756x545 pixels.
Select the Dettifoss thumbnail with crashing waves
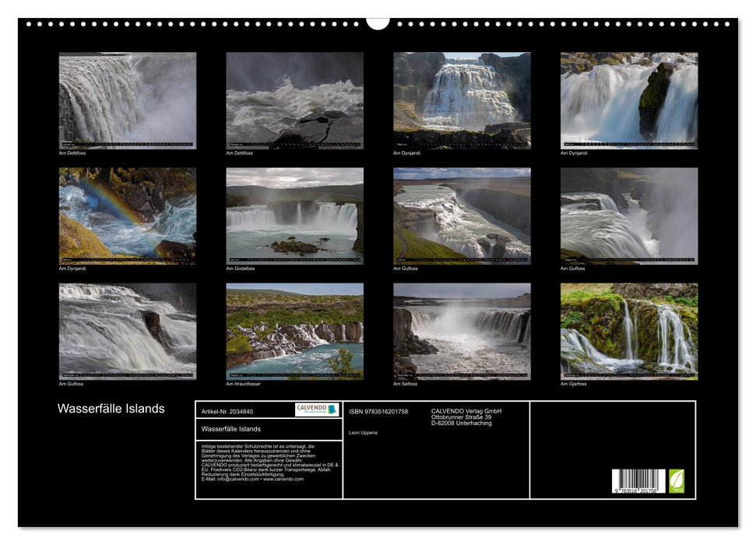click(294, 100)
